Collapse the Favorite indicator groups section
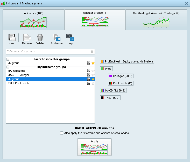Viewport: 190px width, 162px height. point(8,59)
